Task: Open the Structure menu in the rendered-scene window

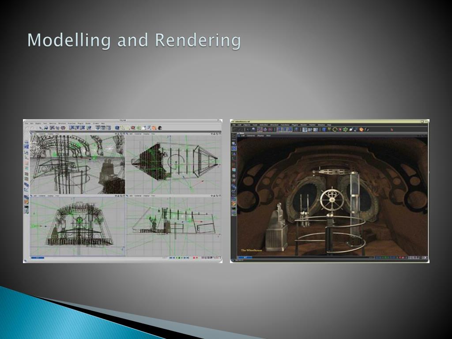Action: 274,125
